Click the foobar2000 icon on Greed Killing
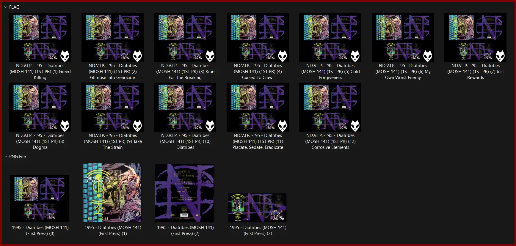 tap(65, 56)
